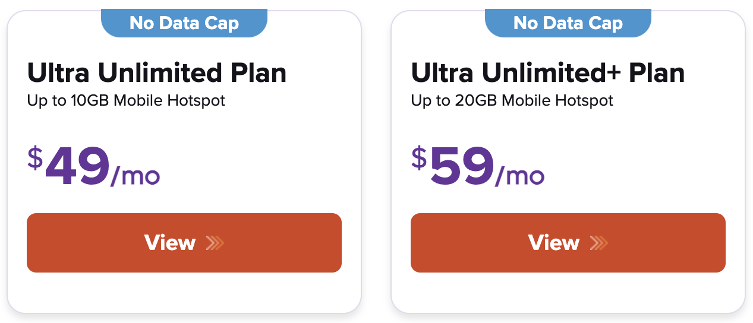Click triple-chevron arrows icon in $49 plan button
Screen dimensions: 753x323
coord(215,243)
